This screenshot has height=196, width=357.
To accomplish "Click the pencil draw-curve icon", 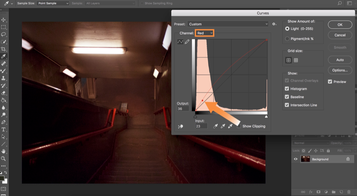I will pyautogui.click(x=187, y=42).
